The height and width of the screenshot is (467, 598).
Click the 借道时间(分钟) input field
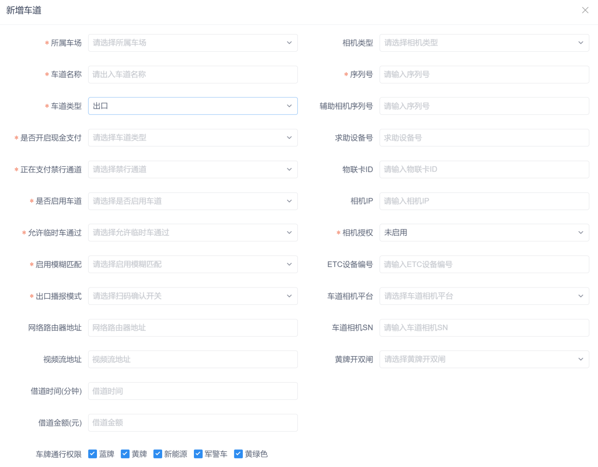point(193,391)
